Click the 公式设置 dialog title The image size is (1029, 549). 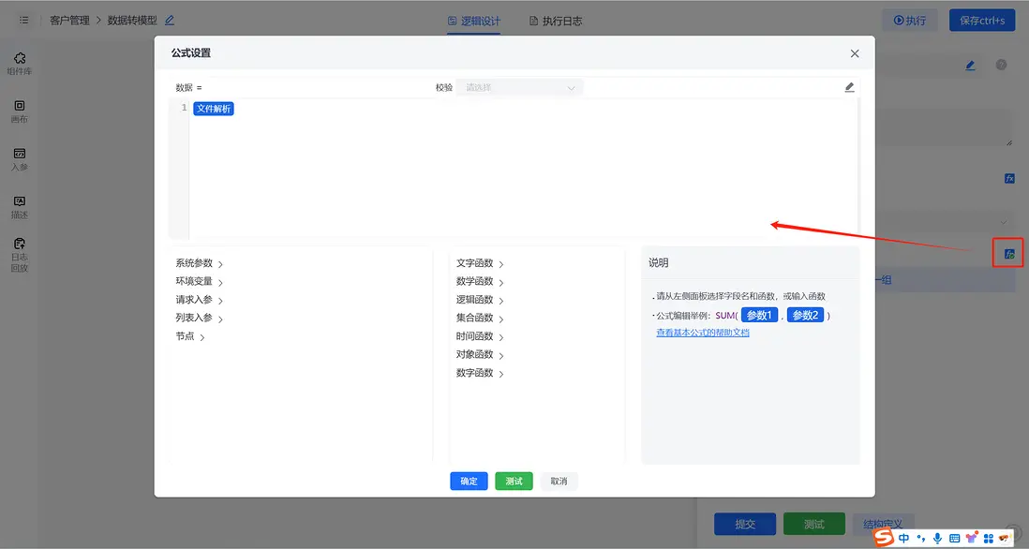coord(191,53)
